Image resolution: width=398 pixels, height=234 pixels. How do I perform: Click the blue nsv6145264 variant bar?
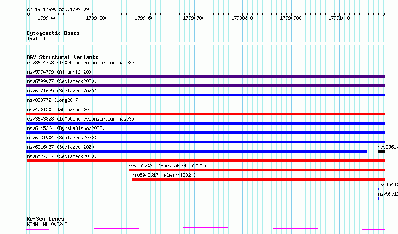(x=206, y=133)
